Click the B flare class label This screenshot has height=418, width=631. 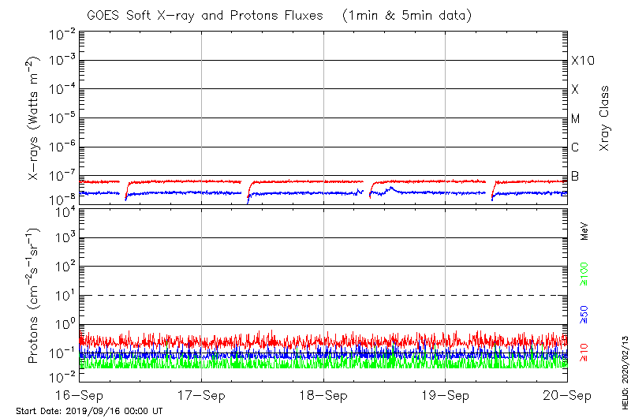[575, 176]
